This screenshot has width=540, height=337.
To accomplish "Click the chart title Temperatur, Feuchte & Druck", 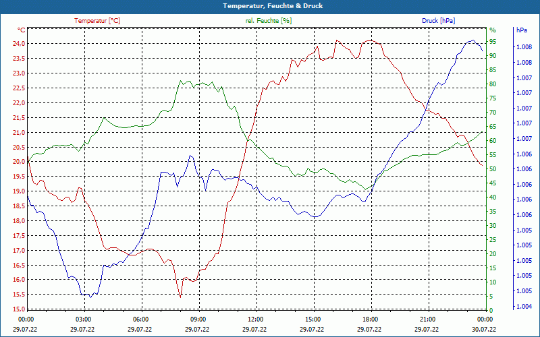I will (x=273, y=6).
